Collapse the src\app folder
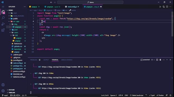174x97 pixels. tap(16, 21)
